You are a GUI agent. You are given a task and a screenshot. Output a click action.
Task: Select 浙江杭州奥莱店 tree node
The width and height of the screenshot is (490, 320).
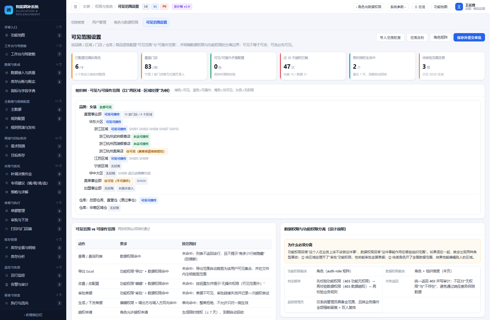(x=111, y=151)
